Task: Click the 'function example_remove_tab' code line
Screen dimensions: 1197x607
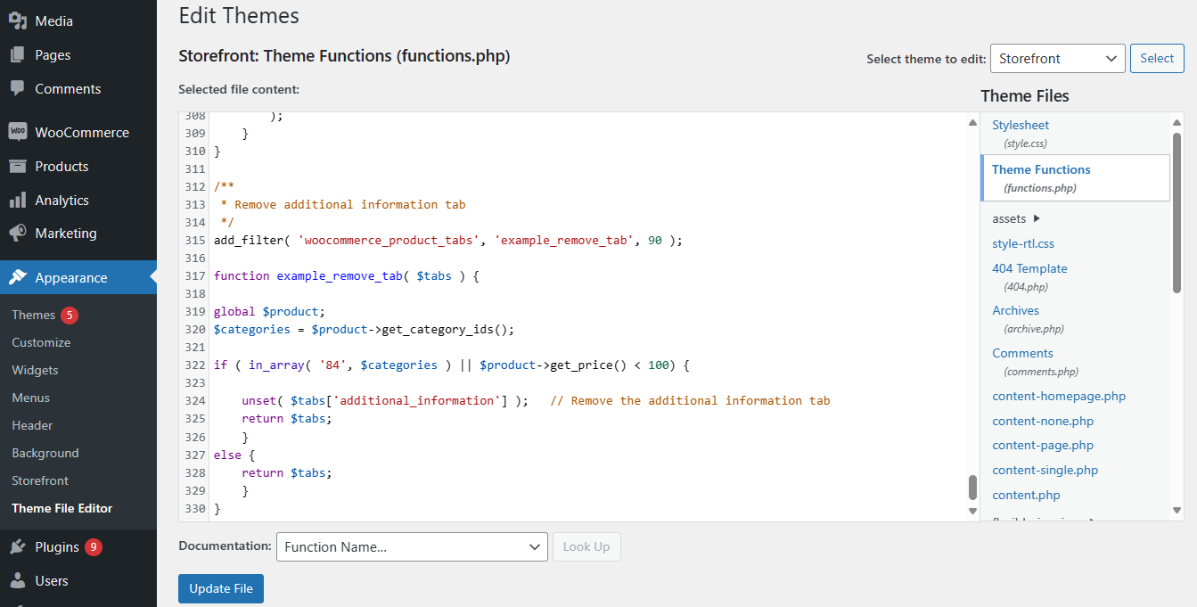Action: pyautogui.click(x=347, y=275)
